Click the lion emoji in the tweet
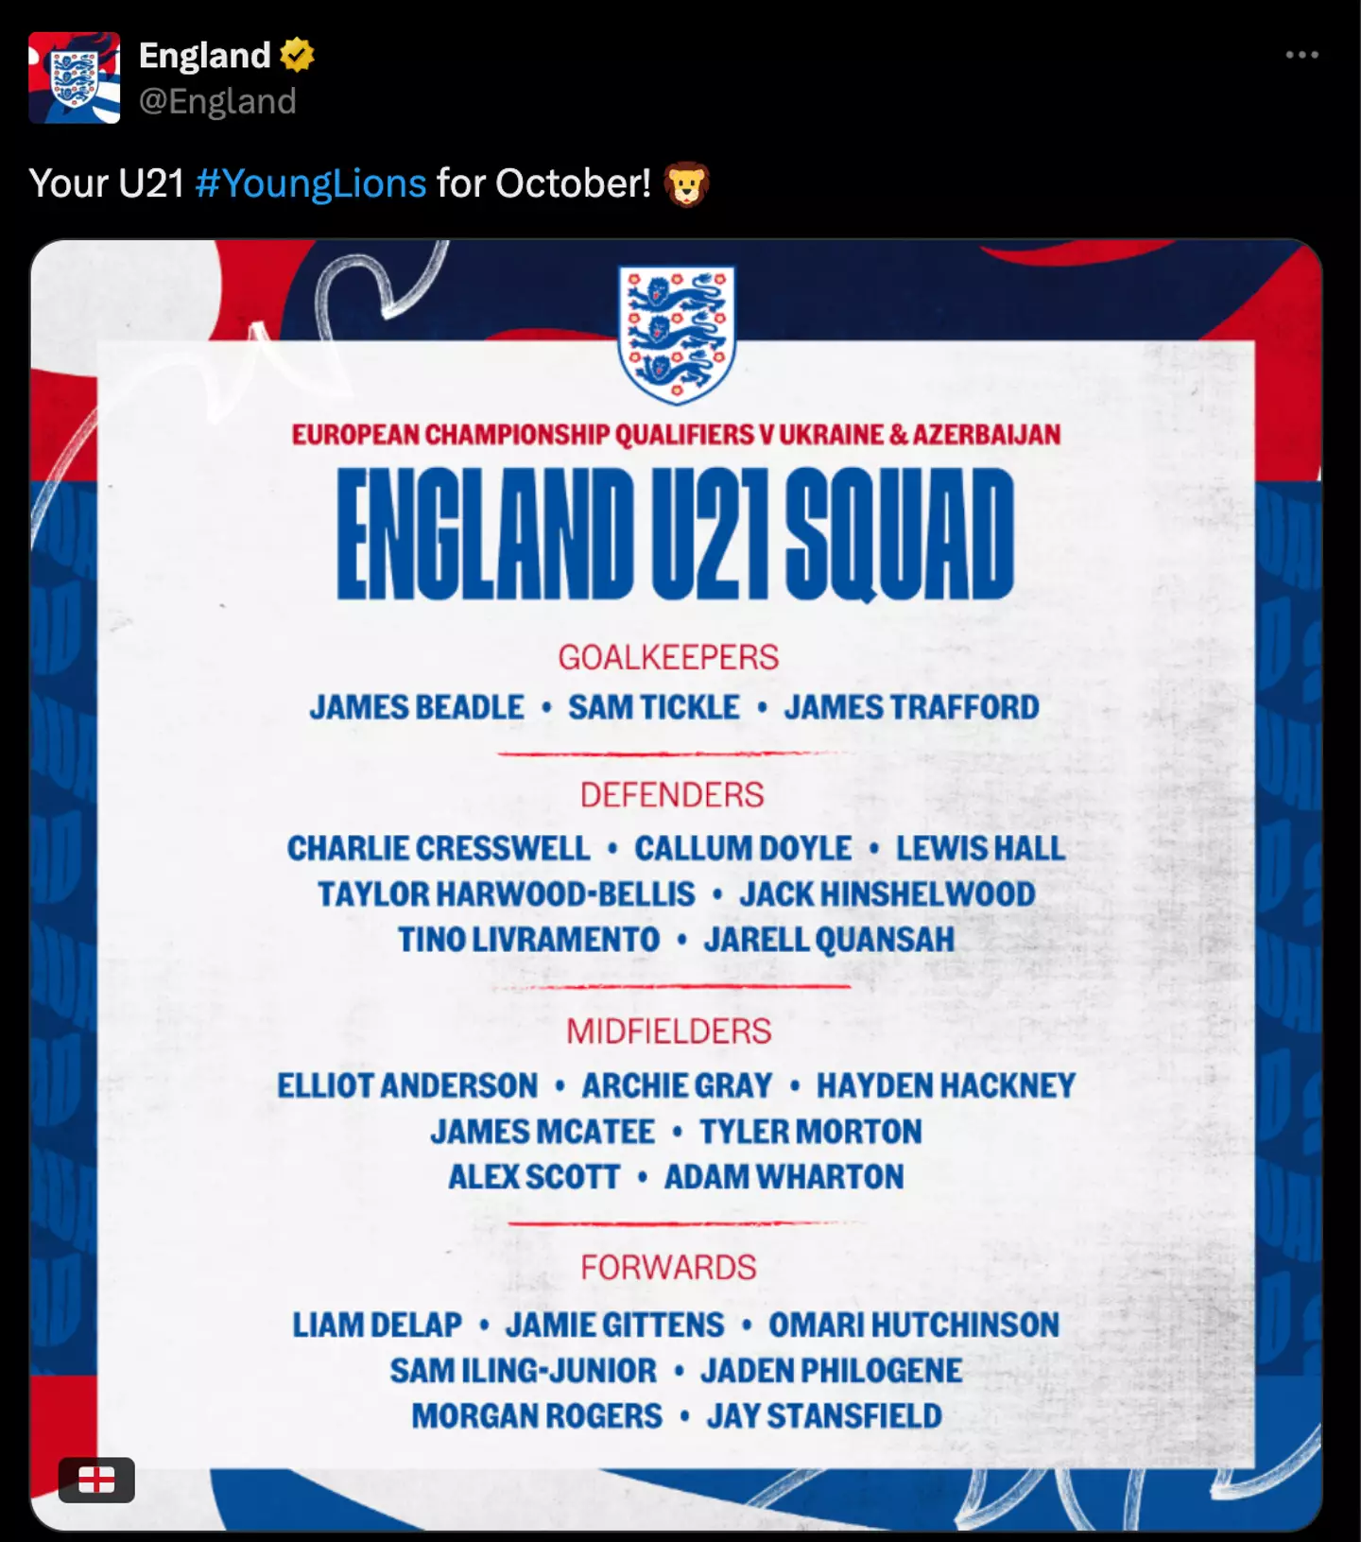 point(686,183)
